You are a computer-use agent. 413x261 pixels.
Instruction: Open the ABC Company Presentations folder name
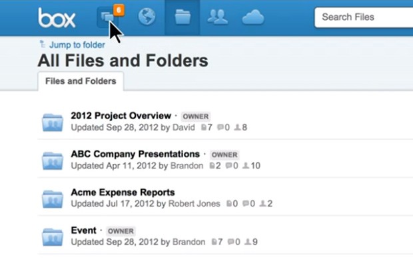pos(135,154)
